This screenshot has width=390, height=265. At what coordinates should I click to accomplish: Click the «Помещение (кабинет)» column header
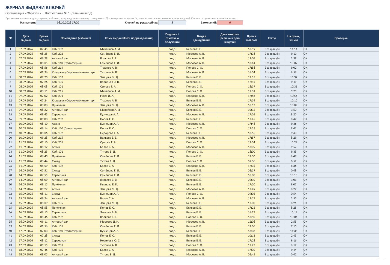click(x=76, y=38)
